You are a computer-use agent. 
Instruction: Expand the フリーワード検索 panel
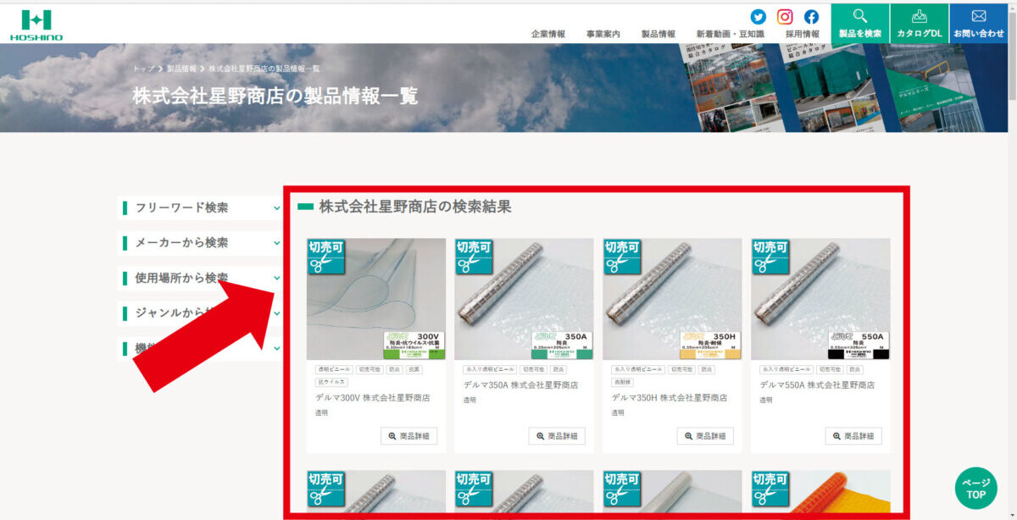point(200,207)
